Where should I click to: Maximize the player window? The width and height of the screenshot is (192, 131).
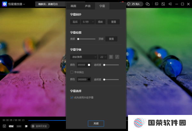click(182, 4)
